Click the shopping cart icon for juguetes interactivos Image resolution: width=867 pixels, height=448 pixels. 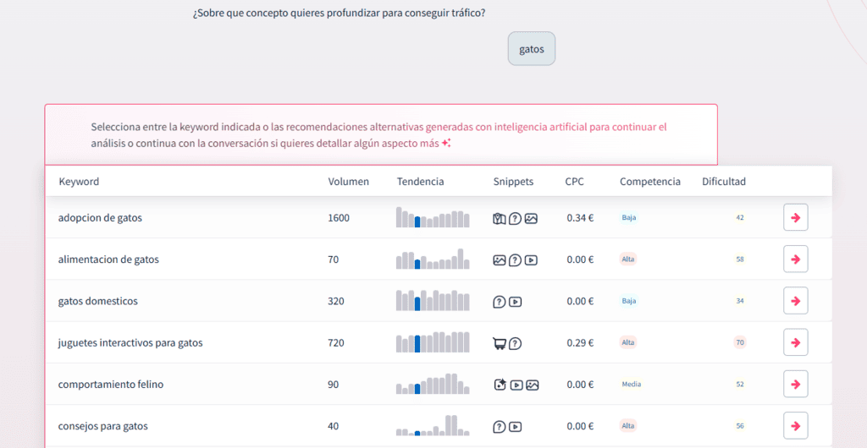click(x=500, y=344)
